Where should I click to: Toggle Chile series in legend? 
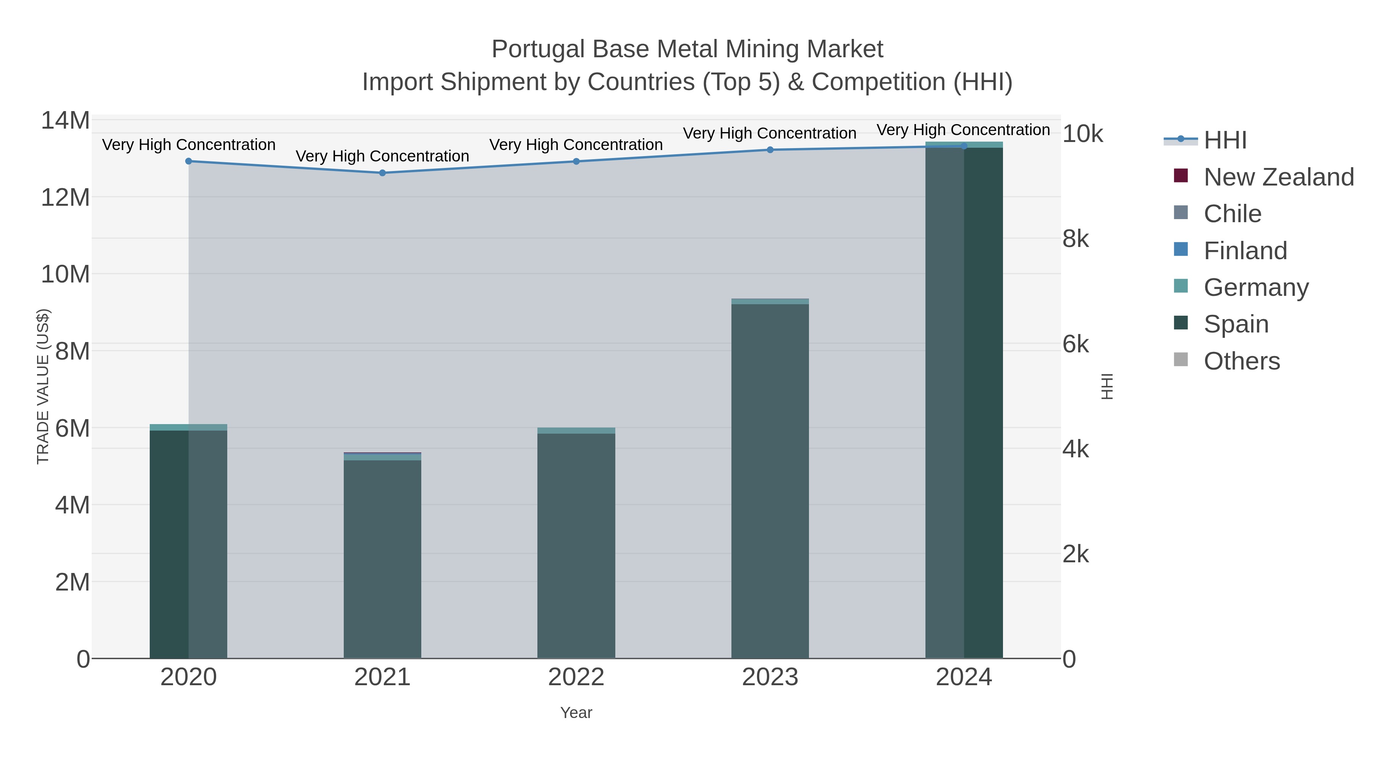1218,213
